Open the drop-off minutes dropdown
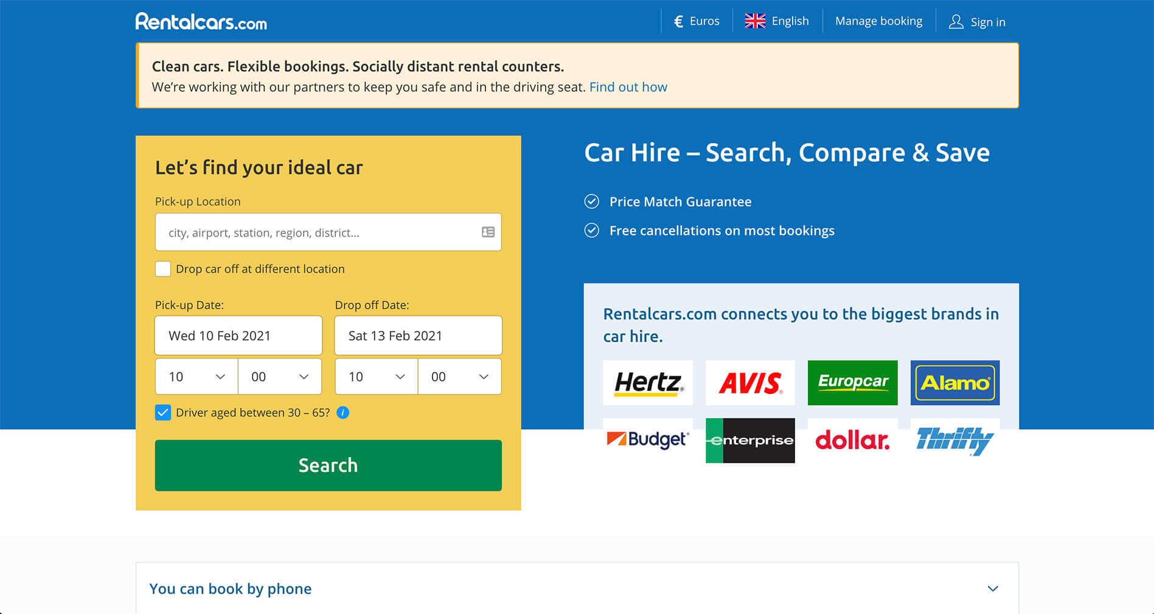The image size is (1154, 614). tap(460, 376)
